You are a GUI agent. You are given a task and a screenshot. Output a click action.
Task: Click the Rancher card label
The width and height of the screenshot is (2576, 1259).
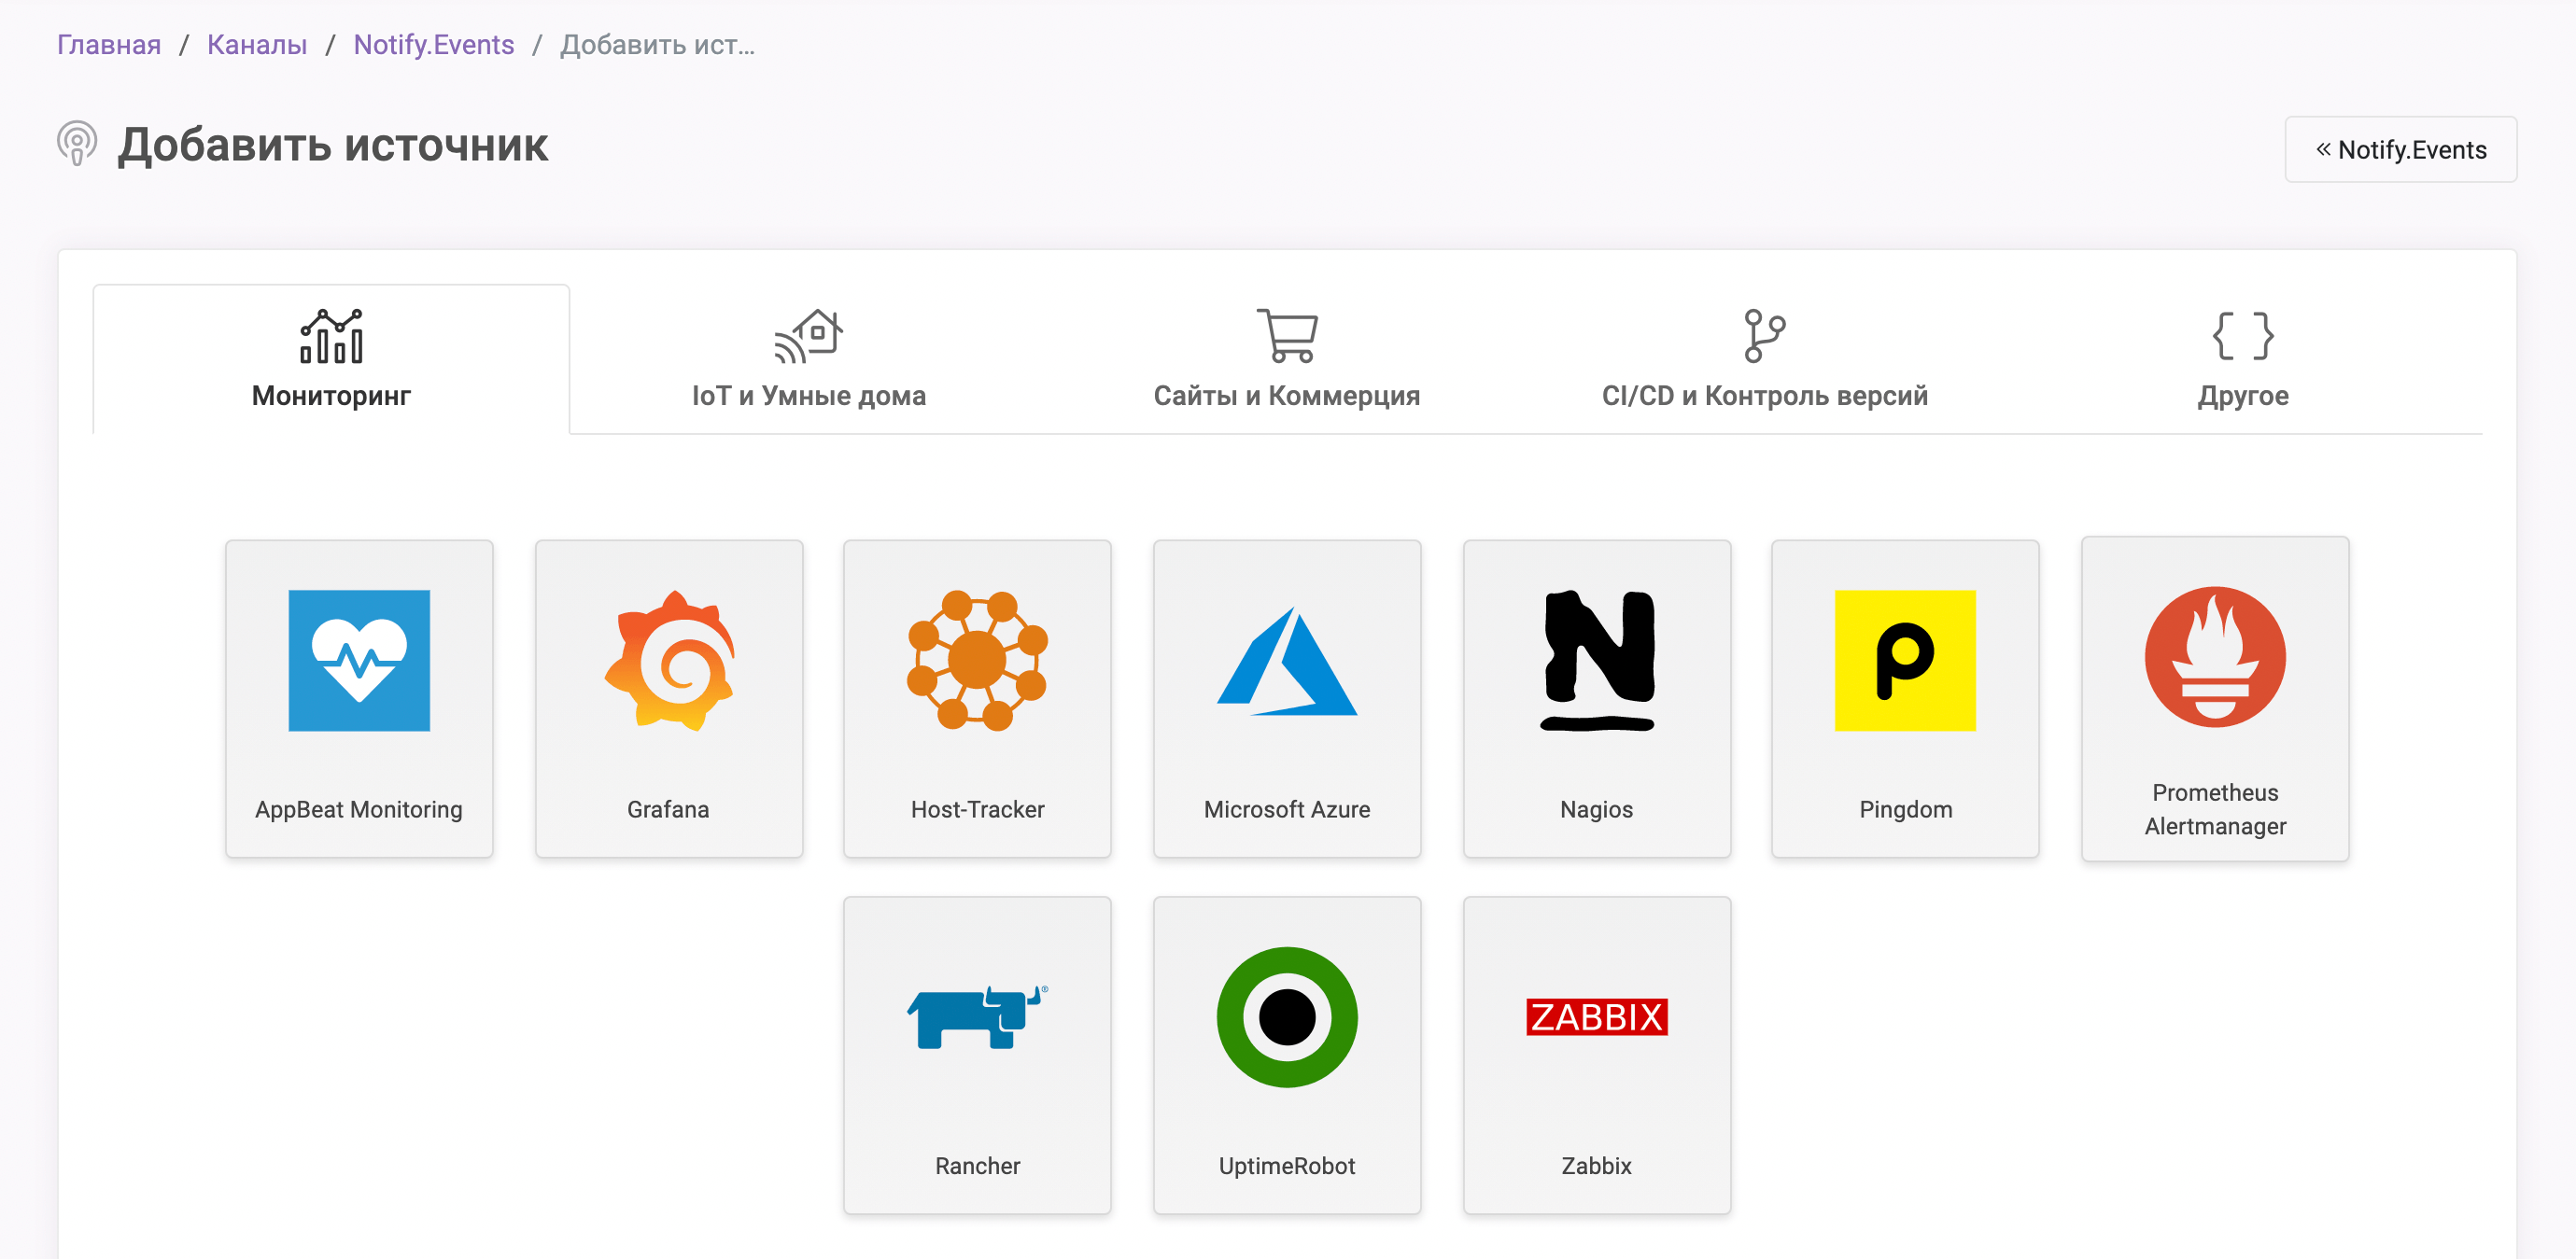977,1166
